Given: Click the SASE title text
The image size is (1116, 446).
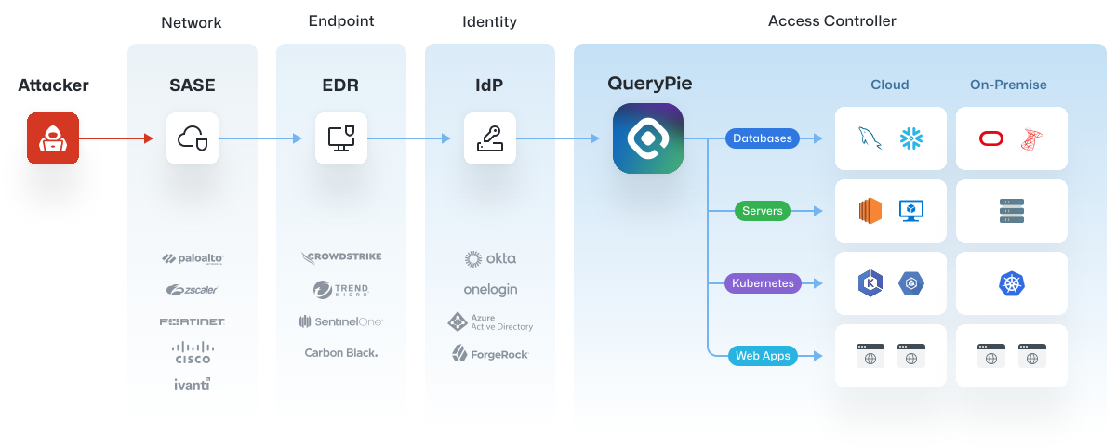Looking at the screenshot, I should [x=193, y=85].
